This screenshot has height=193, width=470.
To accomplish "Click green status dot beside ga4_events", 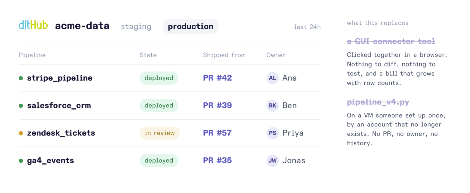I will 21,161.
